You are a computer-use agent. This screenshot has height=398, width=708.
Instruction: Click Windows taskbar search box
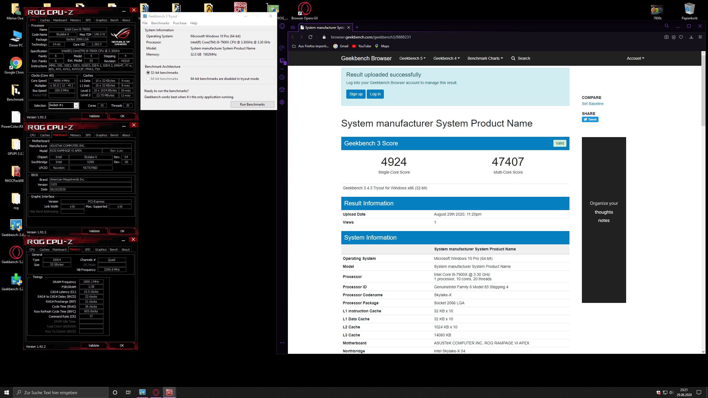click(x=61, y=392)
